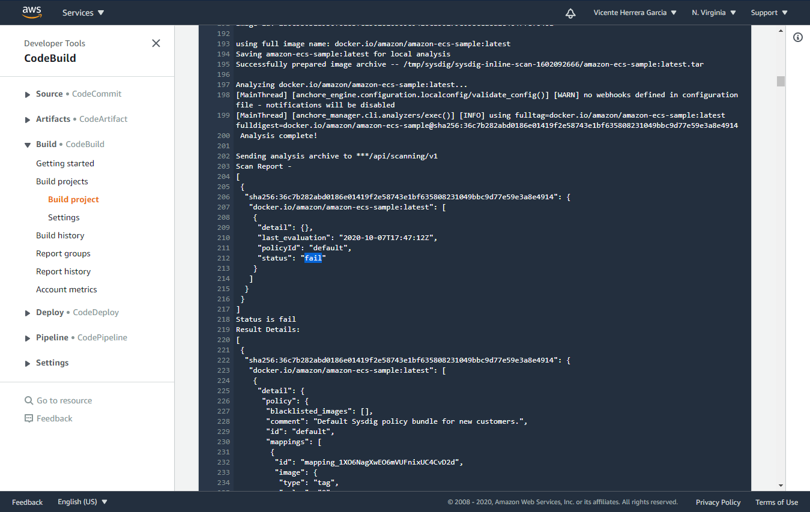Open Vicente Herrera Garcia account menu
The width and height of the screenshot is (810, 512).
pos(635,13)
